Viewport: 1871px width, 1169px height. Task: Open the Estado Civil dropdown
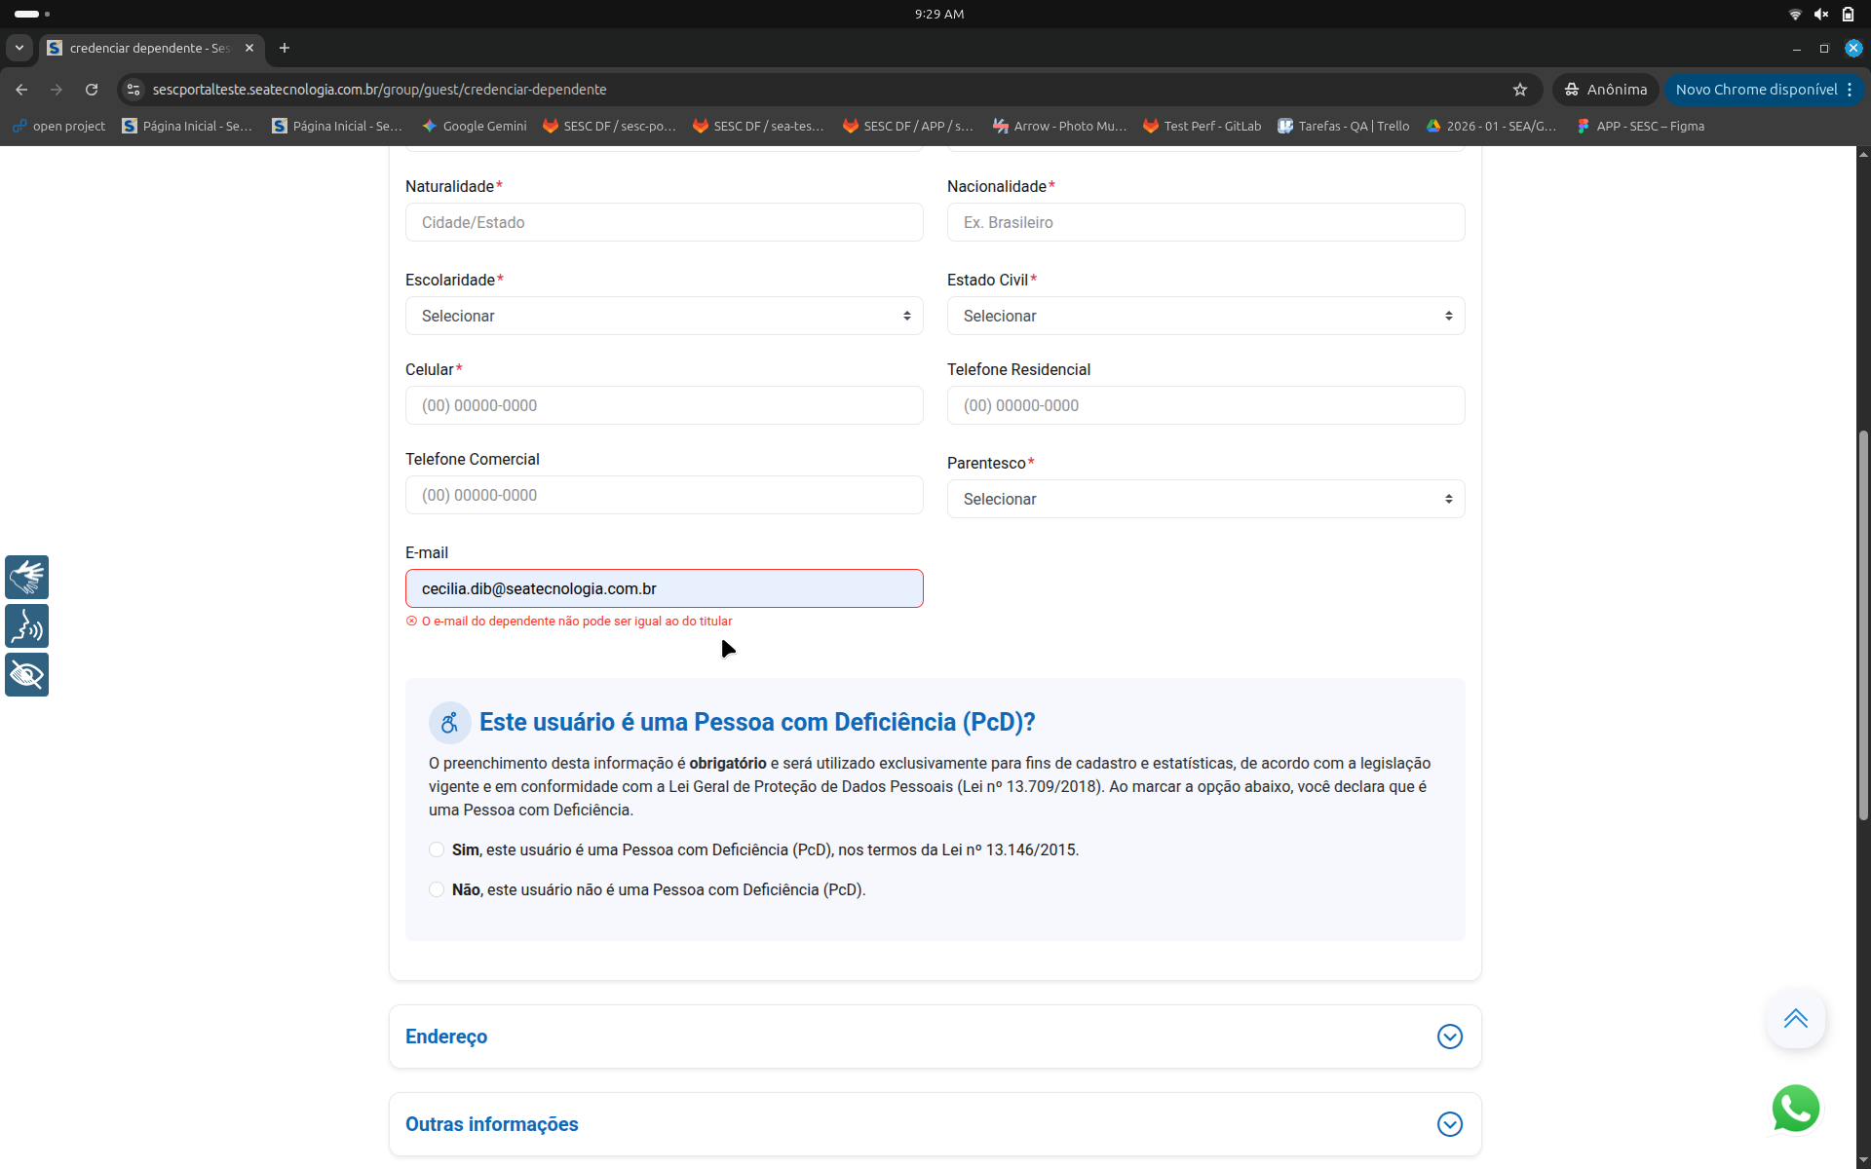pyautogui.click(x=1205, y=316)
